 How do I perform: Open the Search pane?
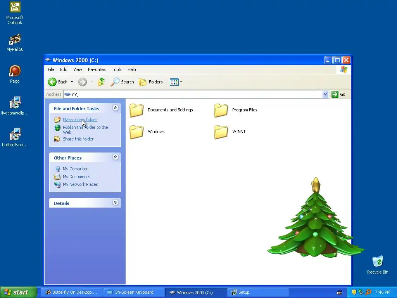pos(122,82)
